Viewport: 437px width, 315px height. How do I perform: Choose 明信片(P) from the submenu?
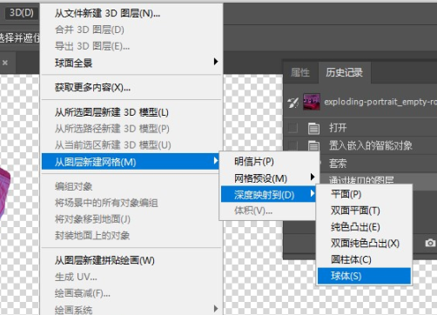tap(268, 161)
